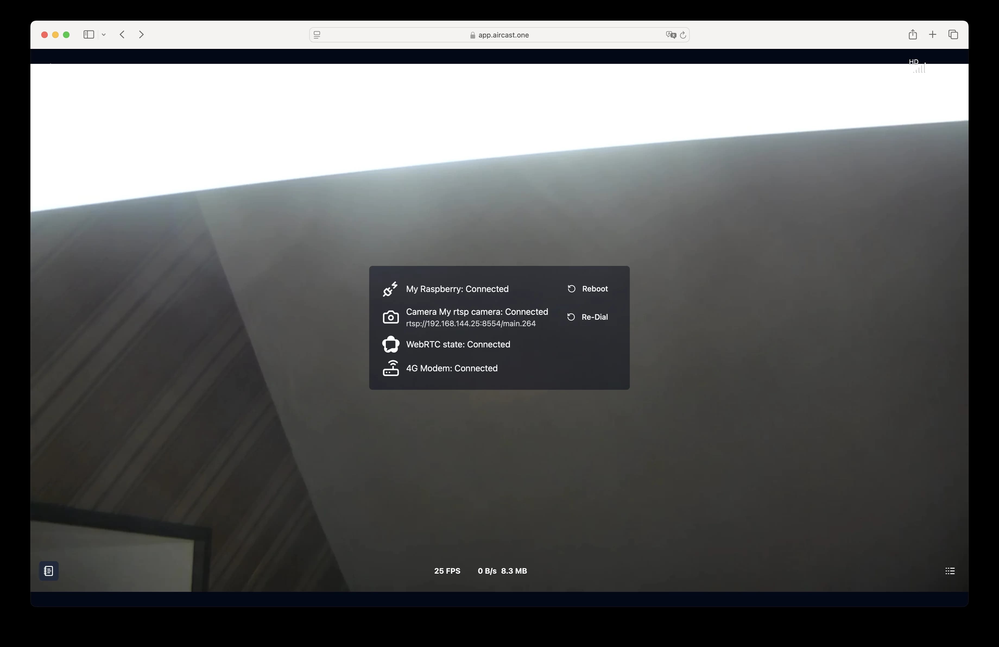999x647 pixels.
Task: Open the stream list icon bottom right
Action: point(950,571)
